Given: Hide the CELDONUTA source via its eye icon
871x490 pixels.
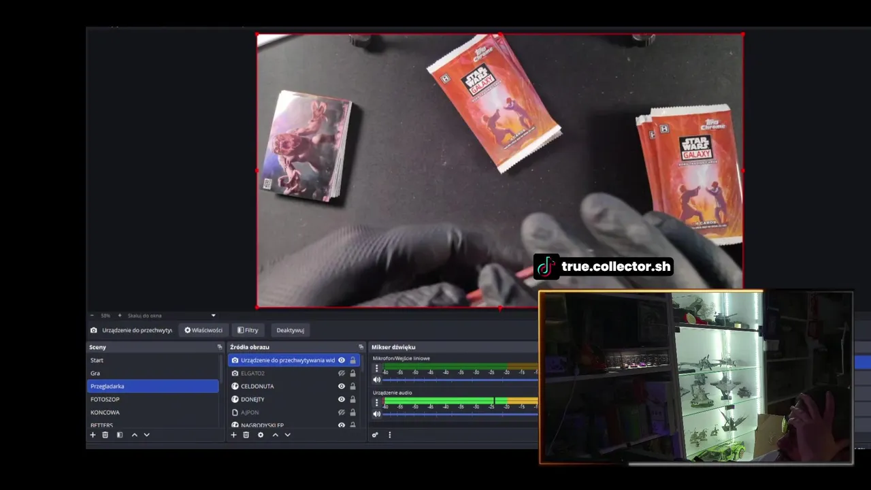Looking at the screenshot, I should pyautogui.click(x=342, y=386).
